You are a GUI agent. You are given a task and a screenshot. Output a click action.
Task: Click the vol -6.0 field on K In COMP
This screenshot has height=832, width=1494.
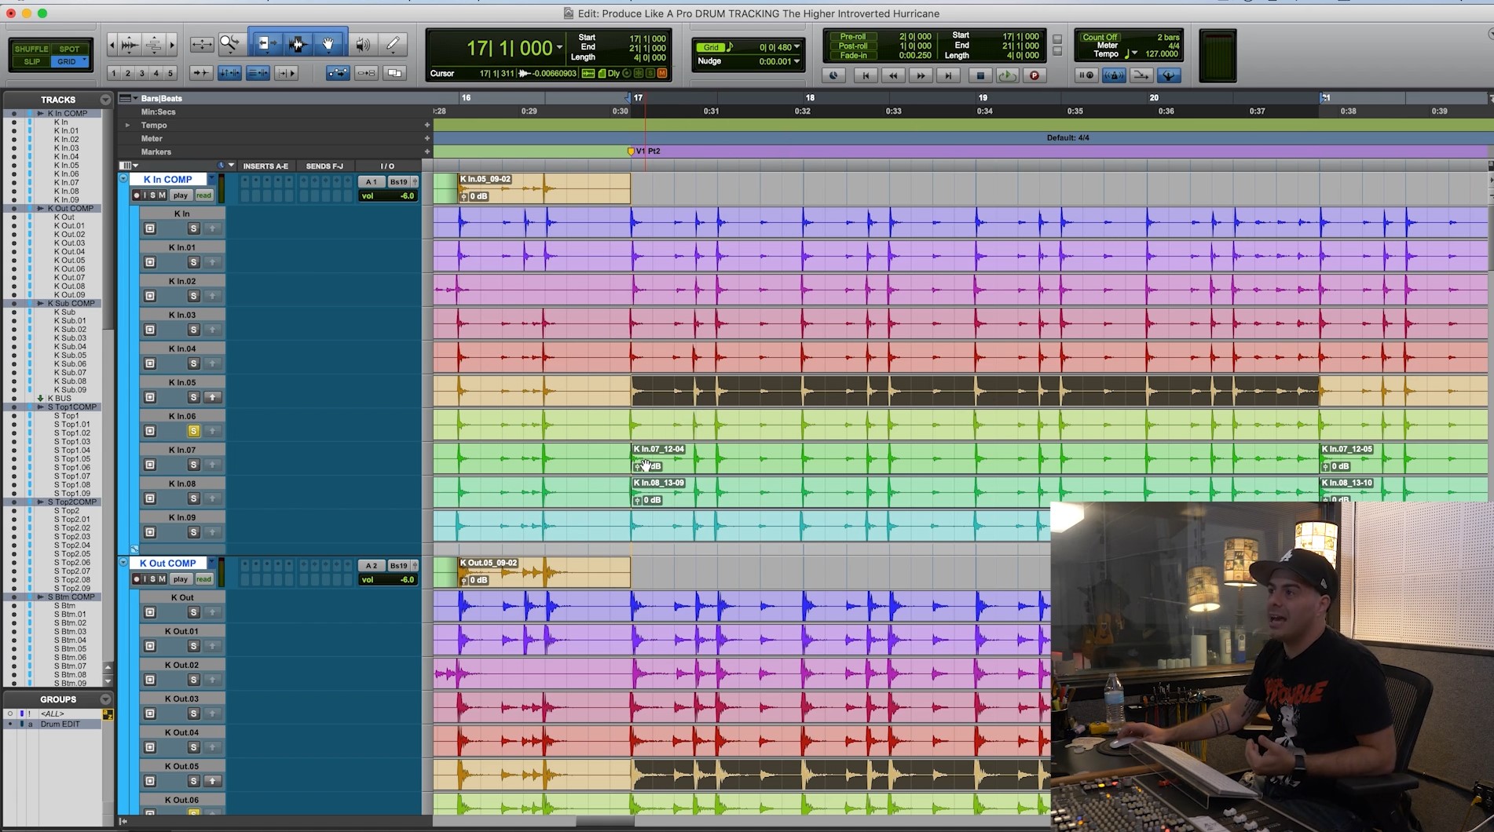click(388, 196)
